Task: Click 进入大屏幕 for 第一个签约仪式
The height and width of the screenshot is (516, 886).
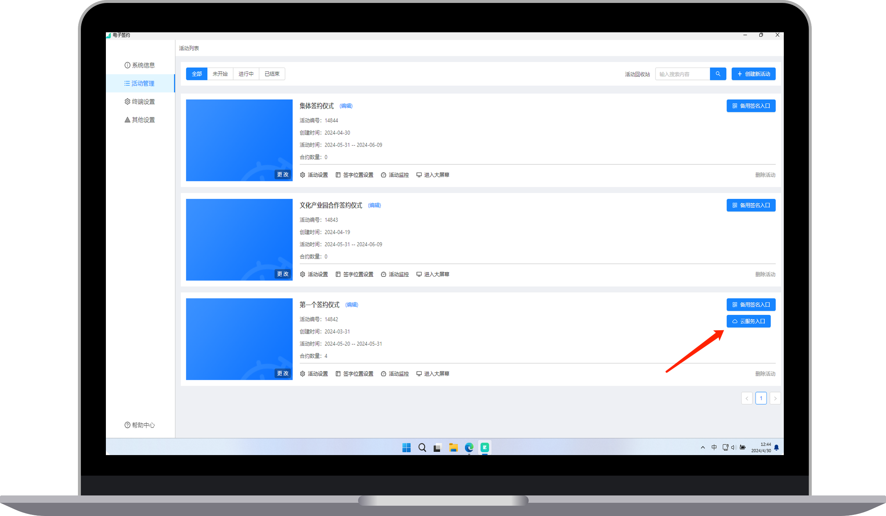Action: [433, 374]
